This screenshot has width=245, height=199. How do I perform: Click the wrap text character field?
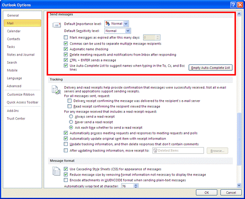(128, 186)
